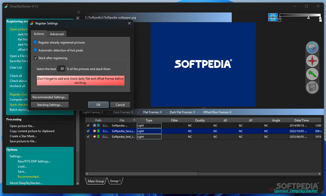Uncheck the Softpedia_face row checkbox

tap(88, 131)
